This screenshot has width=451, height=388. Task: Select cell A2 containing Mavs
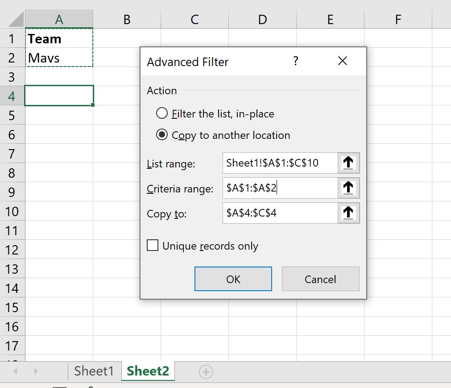(x=59, y=58)
